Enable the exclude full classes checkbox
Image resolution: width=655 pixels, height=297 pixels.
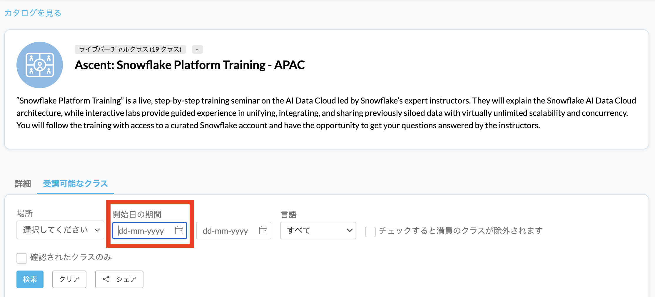click(370, 231)
